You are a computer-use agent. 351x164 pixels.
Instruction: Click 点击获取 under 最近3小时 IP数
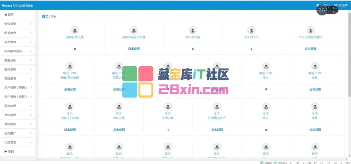[x=315, y=89]
